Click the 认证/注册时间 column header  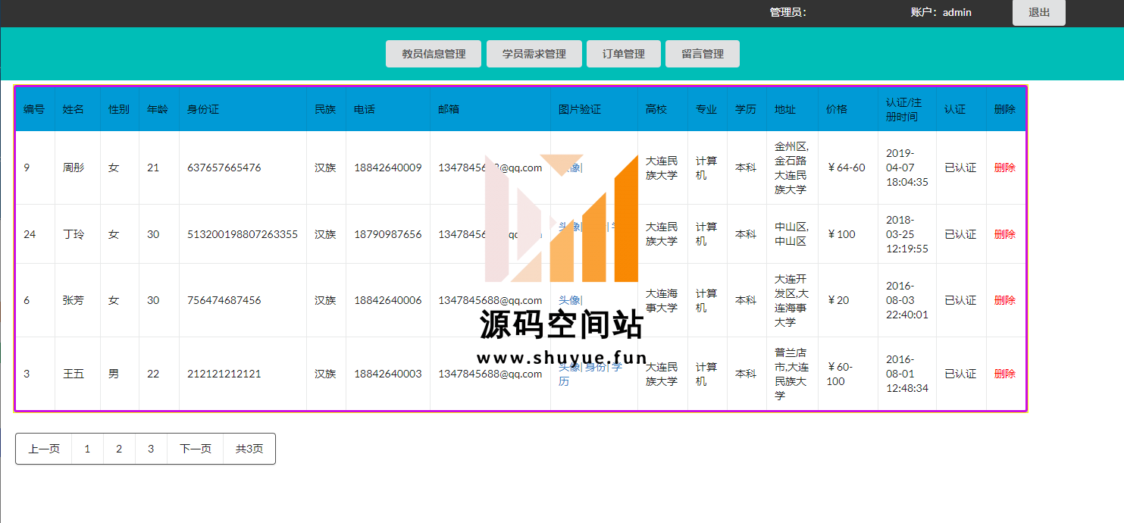coord(904,109)
